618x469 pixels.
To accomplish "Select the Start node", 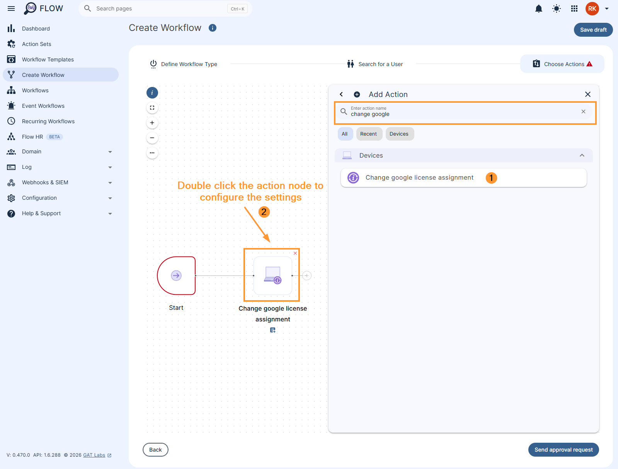I will pyautogui.click(x=176, y=275).
